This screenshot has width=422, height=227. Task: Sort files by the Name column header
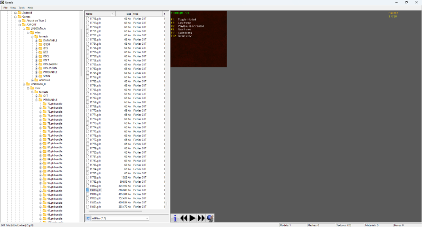99,14
